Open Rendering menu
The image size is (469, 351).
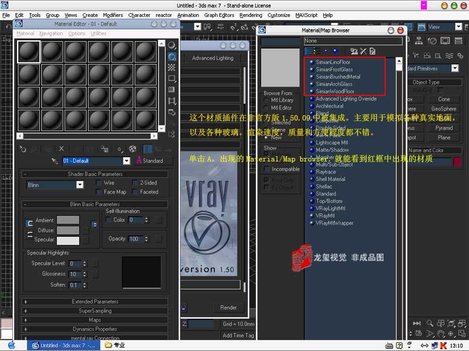click(x=251, y=15)
